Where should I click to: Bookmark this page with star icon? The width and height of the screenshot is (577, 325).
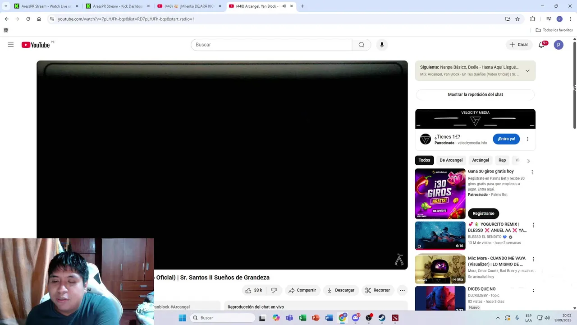point(517,19)
